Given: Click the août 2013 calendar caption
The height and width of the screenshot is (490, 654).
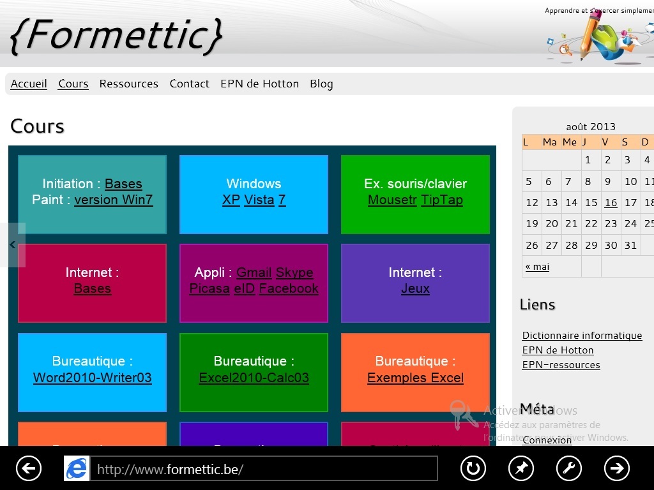Looking at the screenshot, I should click(x=591, y=127).
